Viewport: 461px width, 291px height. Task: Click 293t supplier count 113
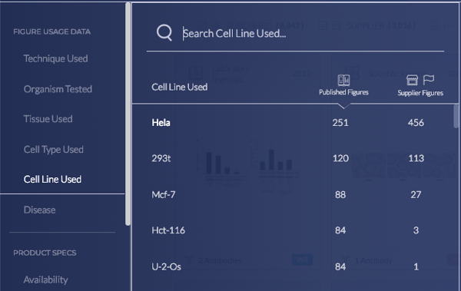click(416, 158)
